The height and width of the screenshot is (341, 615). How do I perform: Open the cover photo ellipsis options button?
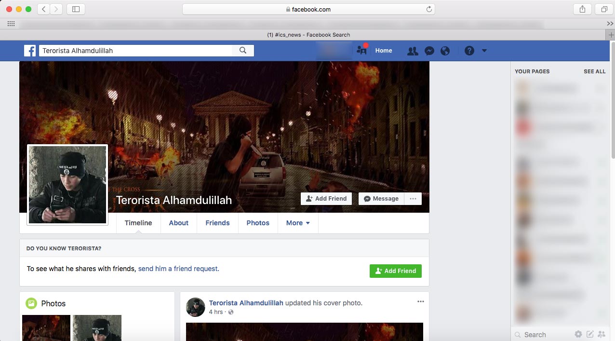413,199
